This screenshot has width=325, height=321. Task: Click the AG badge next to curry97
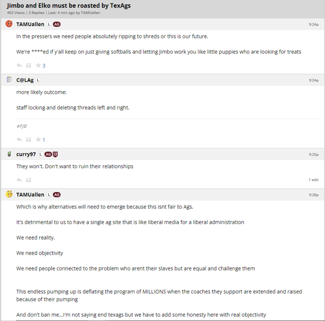(48, 154)
